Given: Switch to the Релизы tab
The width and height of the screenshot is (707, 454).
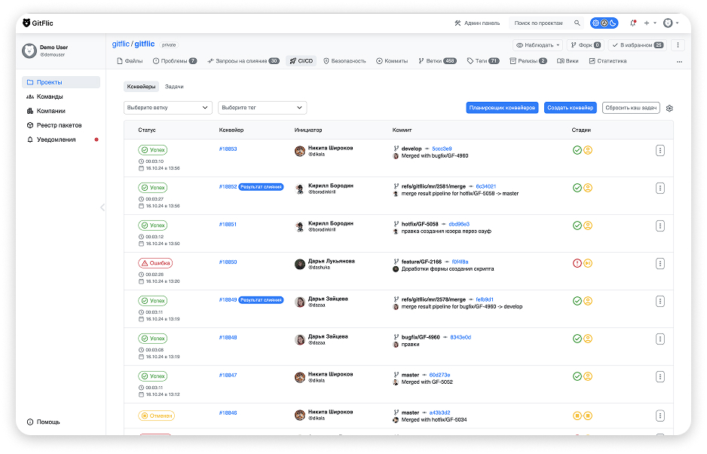Looking at the screenshot, I should (x=528, y=61).
